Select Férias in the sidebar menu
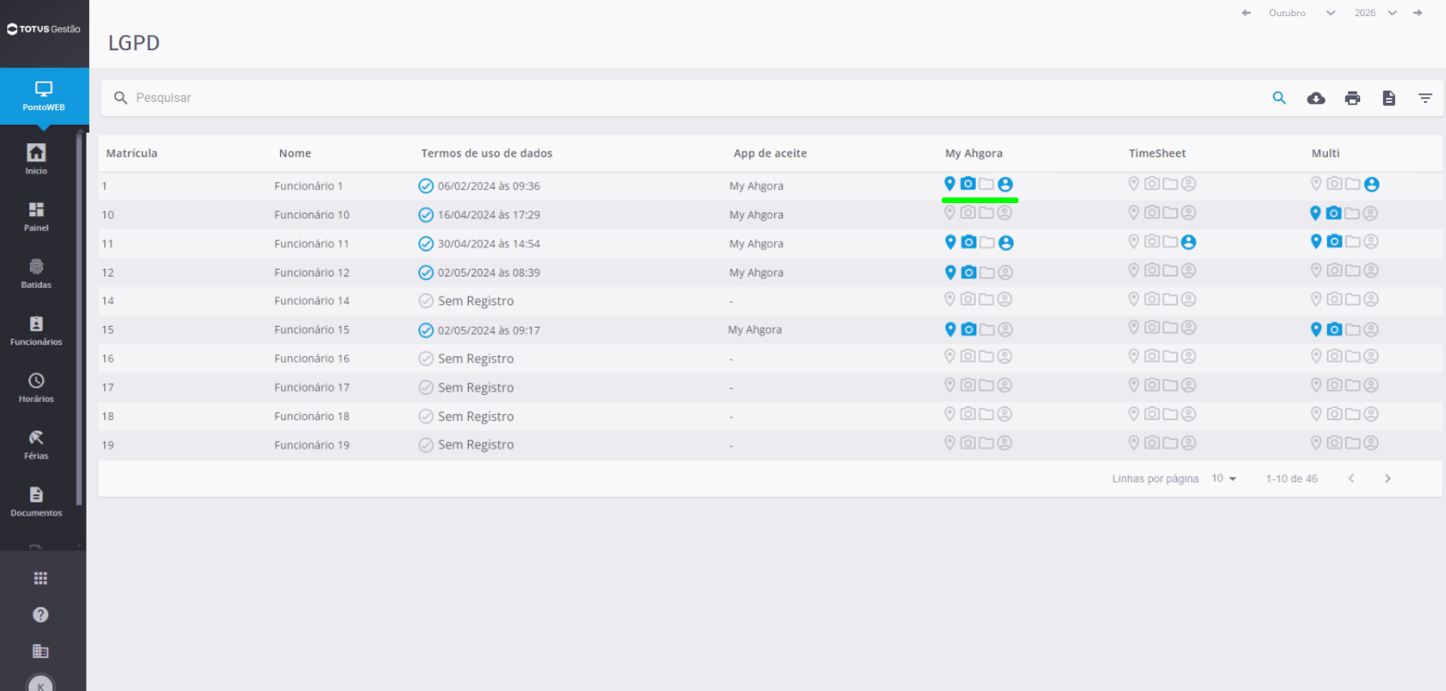Viewport: 1446px width, 691px height. coord(36,445)
